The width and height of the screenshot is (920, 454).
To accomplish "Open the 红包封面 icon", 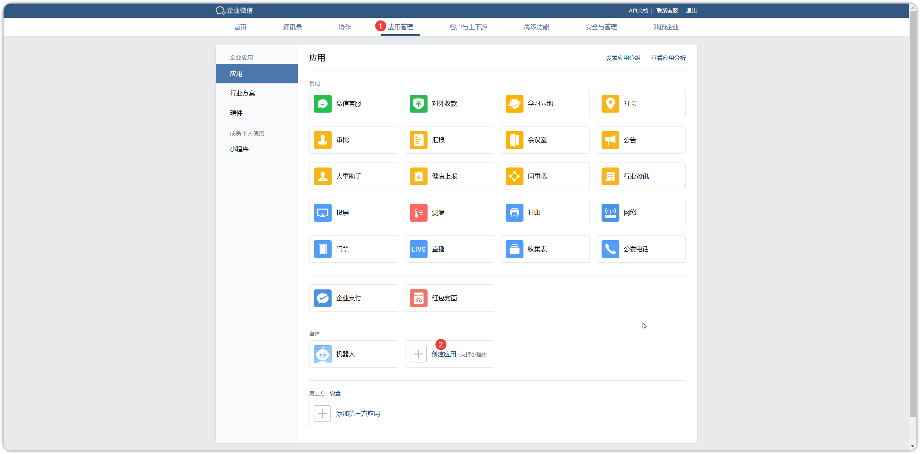I will (x=418, y=298).
